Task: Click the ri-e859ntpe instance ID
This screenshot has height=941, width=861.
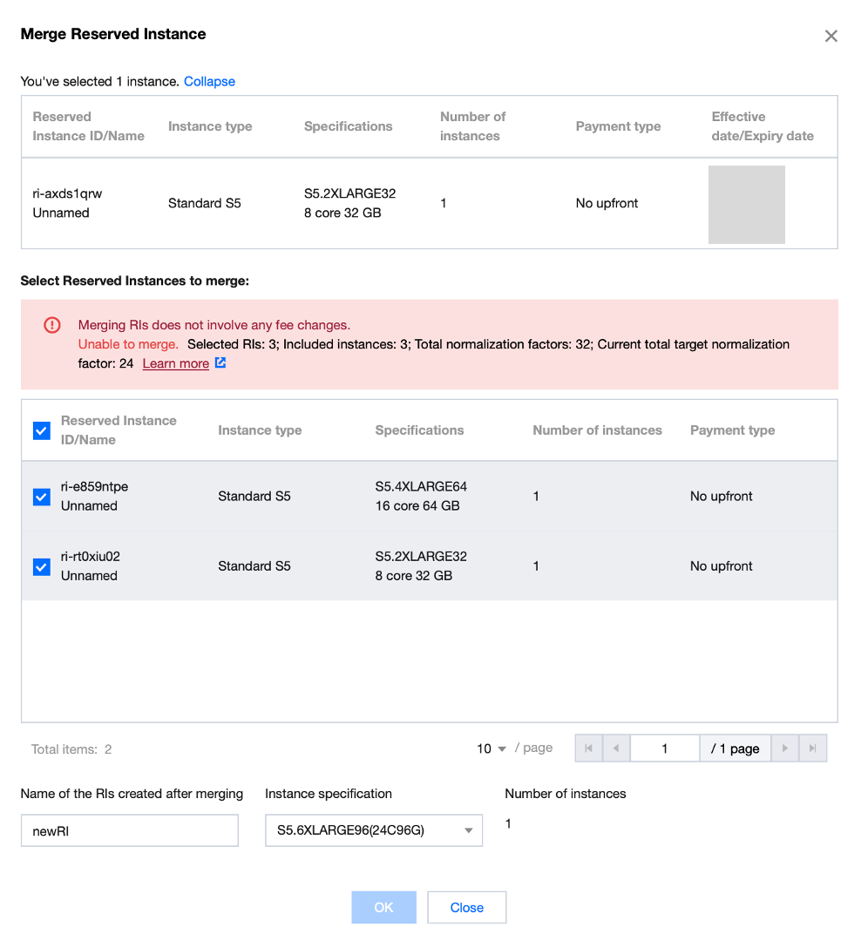Action: coord(95,487)
